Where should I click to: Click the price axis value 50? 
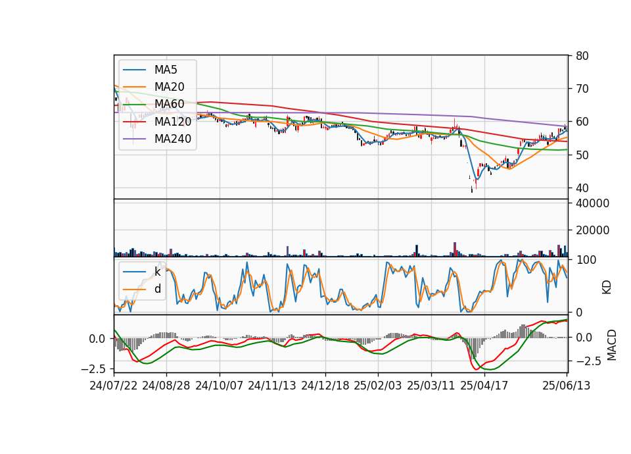click(x=582, y=155)
